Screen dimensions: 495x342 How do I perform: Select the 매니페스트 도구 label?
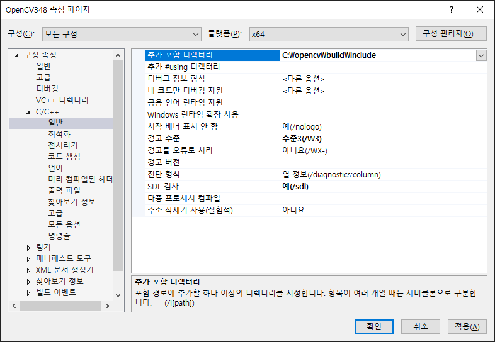point(64,259)
